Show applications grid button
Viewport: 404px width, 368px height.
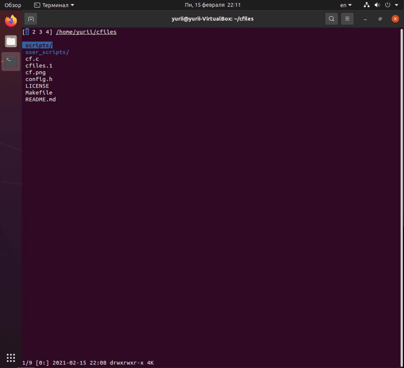click(11, 357)
